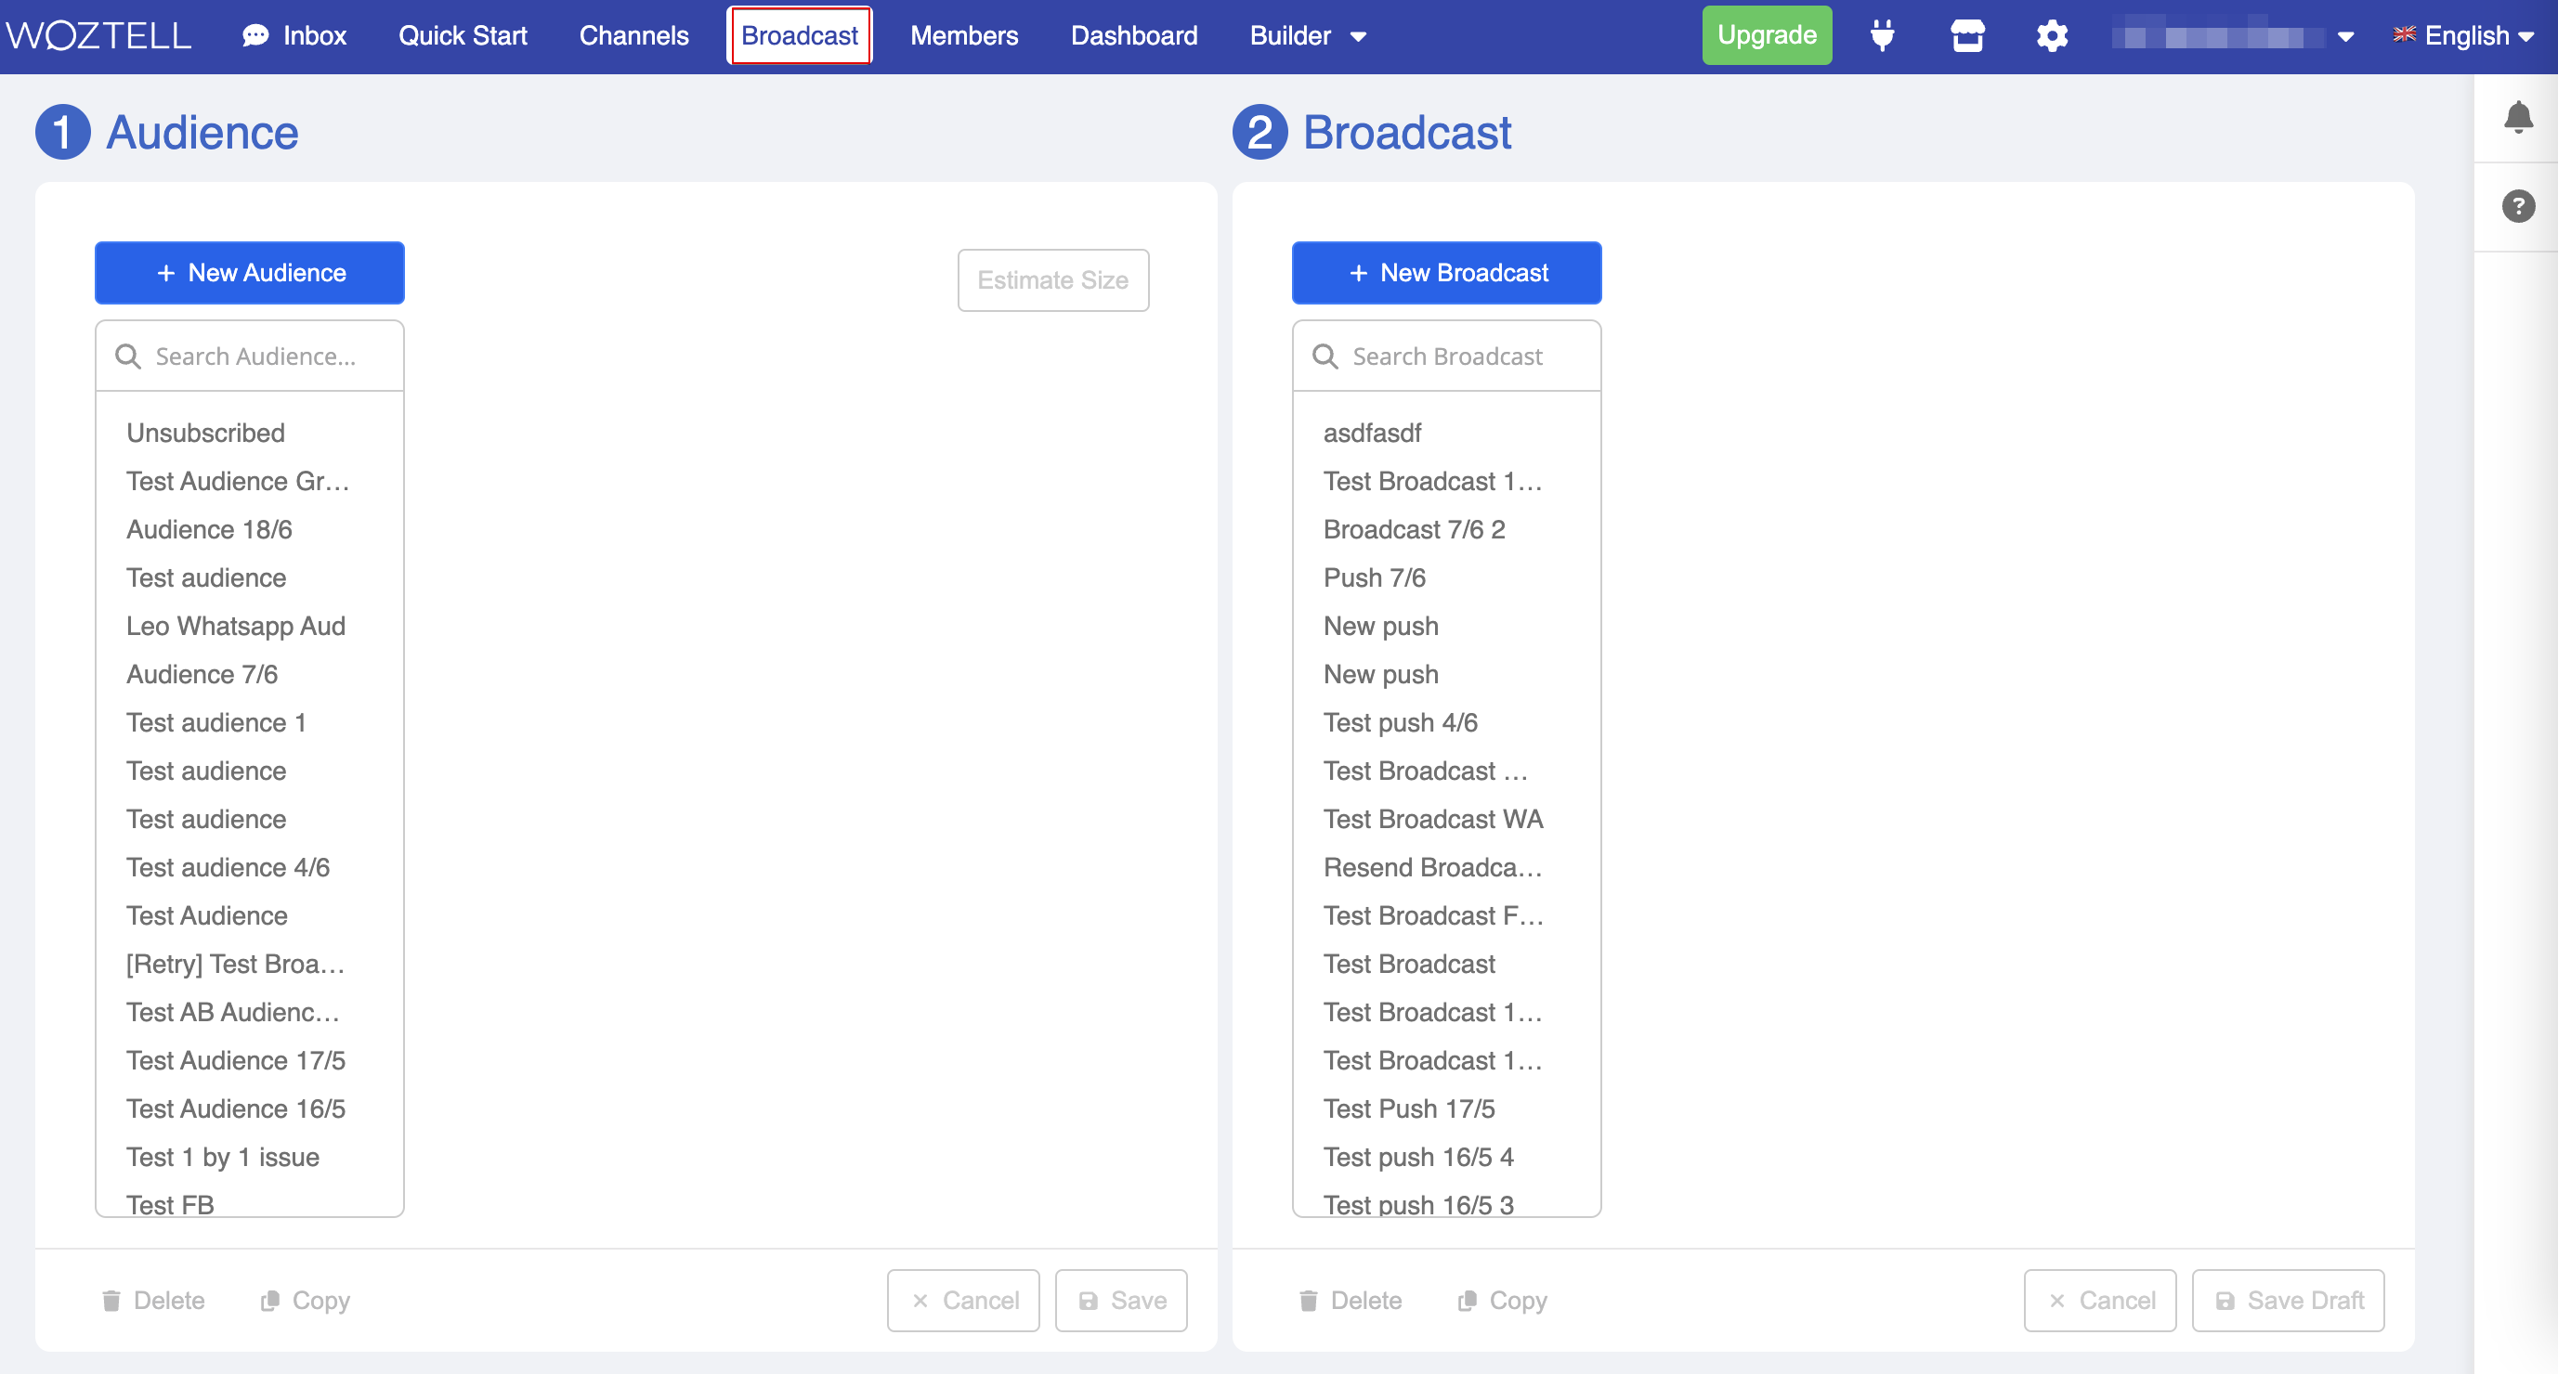Image resolution: width=2558 pixels, height=1374 pixels.
Task: Click the marketplace storefront icon
Action: pyautogui.click(x=1967, y=34)
